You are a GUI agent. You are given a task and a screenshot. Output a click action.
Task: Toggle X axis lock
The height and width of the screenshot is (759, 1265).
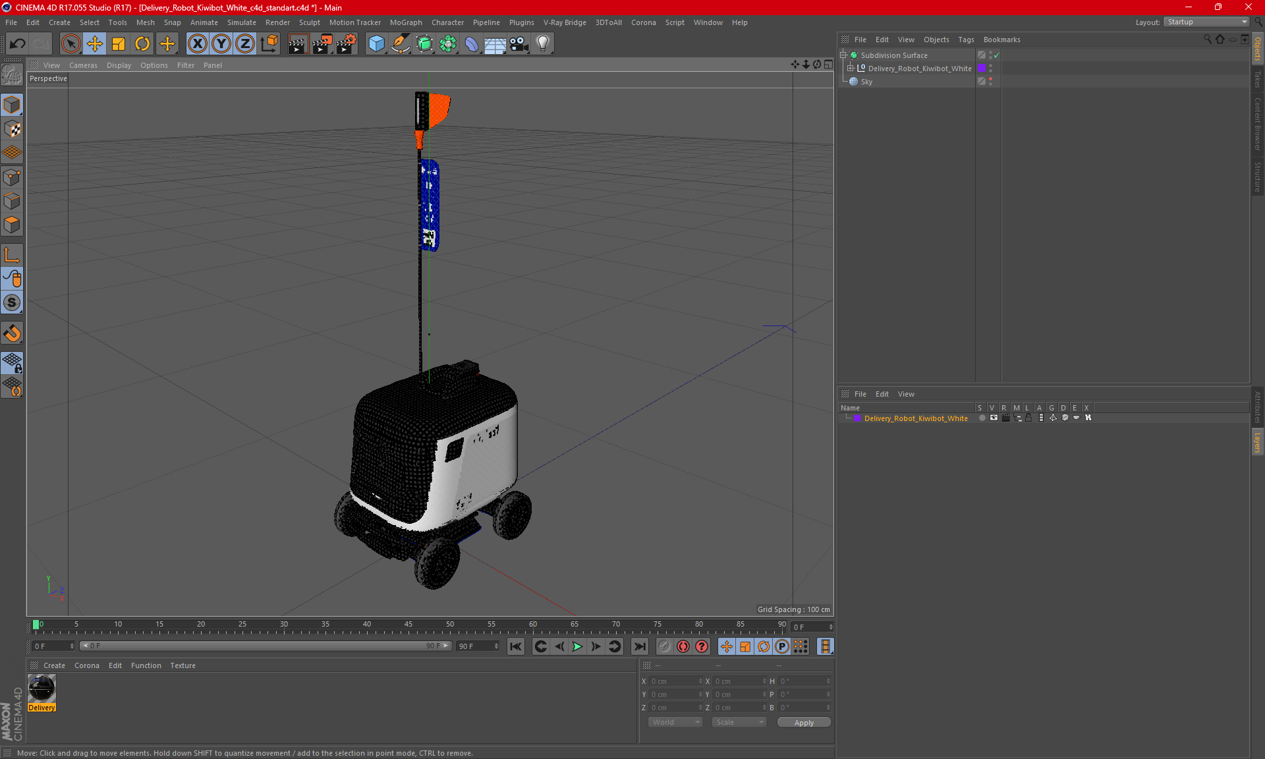click(197, 44)
